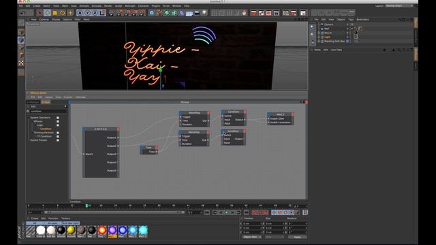Screen dimensions: 436x245
Task: Select Make Editable icon in left palette
Action: 21,23
